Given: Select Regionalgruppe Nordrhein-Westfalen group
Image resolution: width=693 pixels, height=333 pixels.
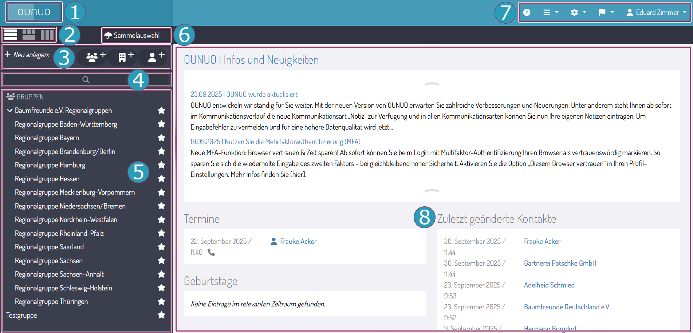Looking at the screenshot, I should tap(66, 219).
